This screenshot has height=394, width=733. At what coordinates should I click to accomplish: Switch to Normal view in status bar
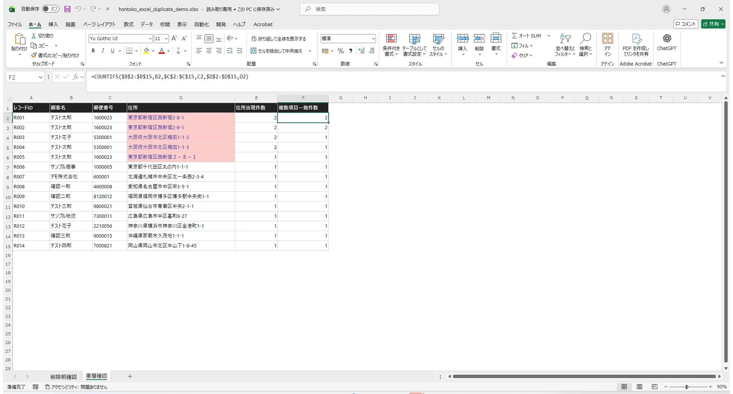[624, 387]
